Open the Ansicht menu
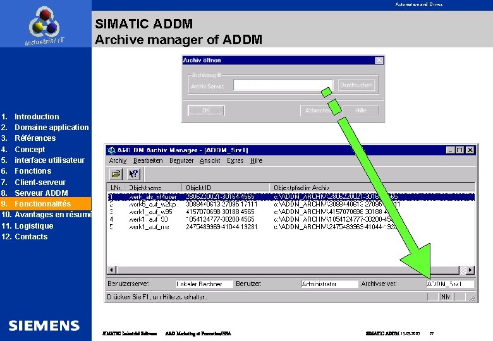The width and height of the screenshot is (493, 341). pos(210,161)
